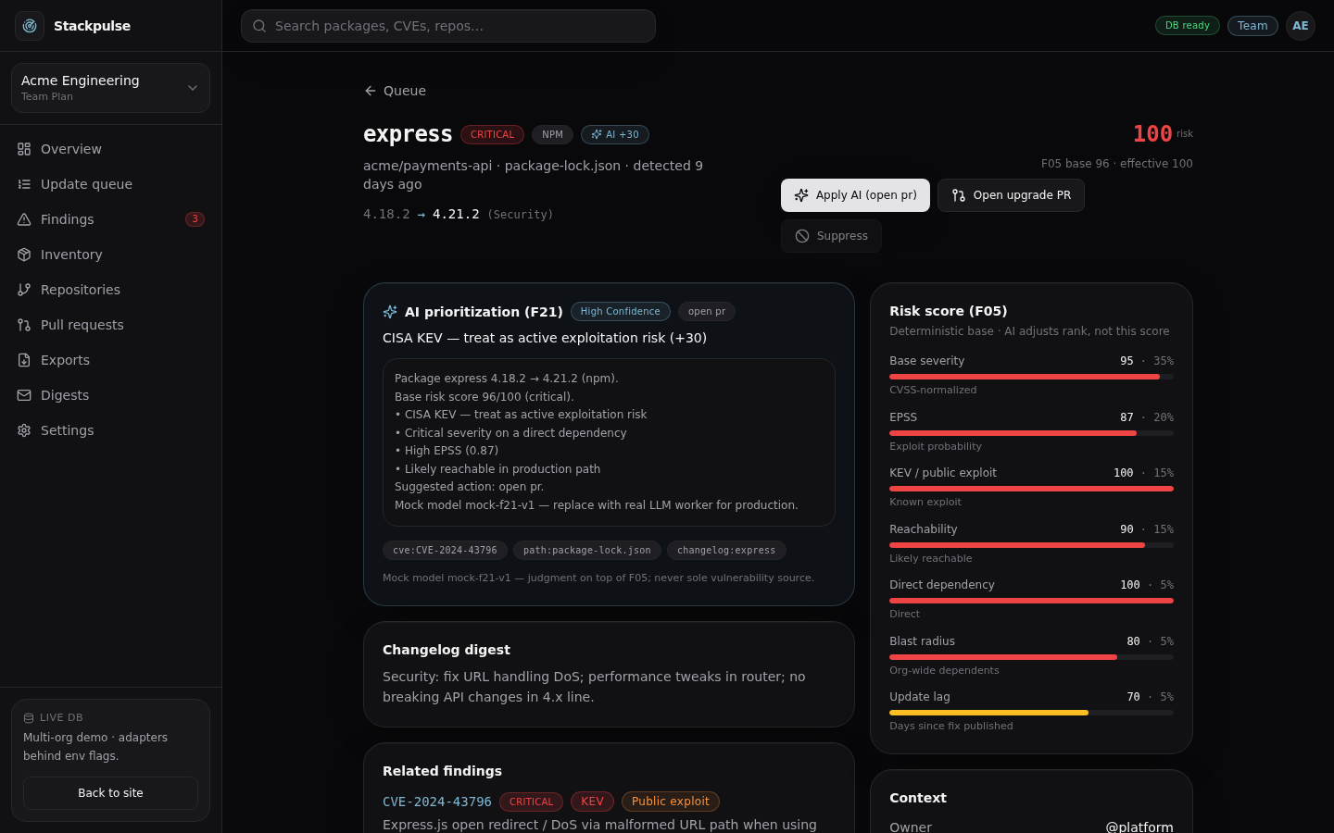1334x833 pixels.
Task: Click the Team plan badge in header
Action: click(1252, 26)
